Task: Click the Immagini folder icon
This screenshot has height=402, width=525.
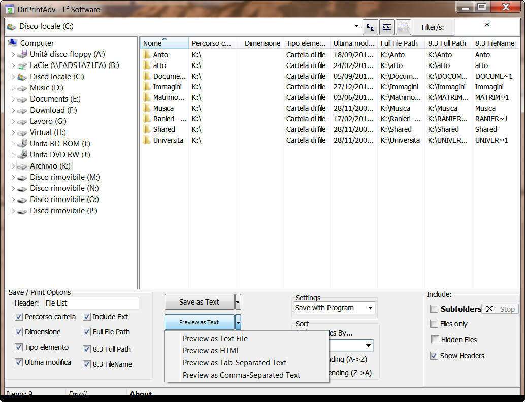Action: [146, 87]
